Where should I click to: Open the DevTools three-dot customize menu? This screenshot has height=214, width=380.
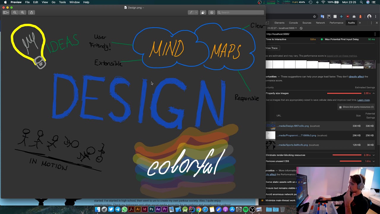(371, 23)
